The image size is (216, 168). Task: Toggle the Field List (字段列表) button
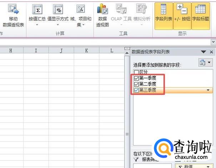click(164, 16)
